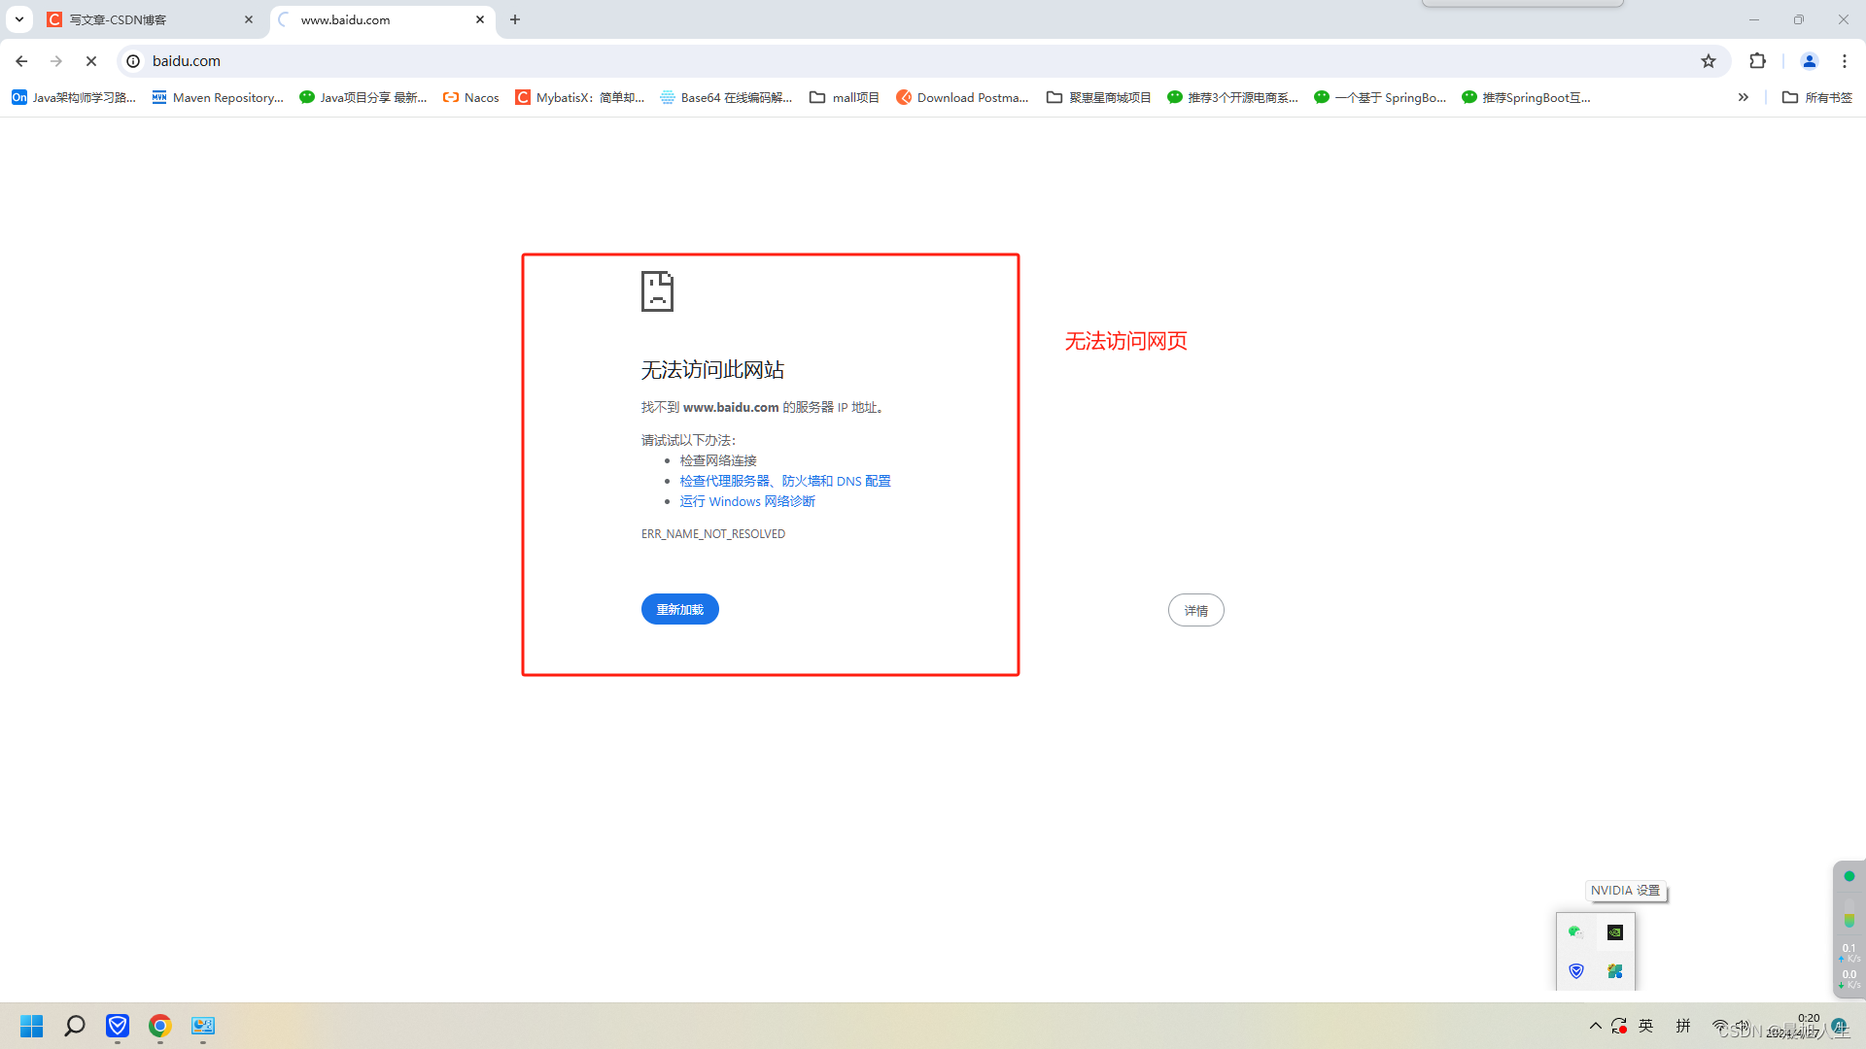The image size is (1866, 1049).
Task: Stop loading the page
Action: click(91, 61)
